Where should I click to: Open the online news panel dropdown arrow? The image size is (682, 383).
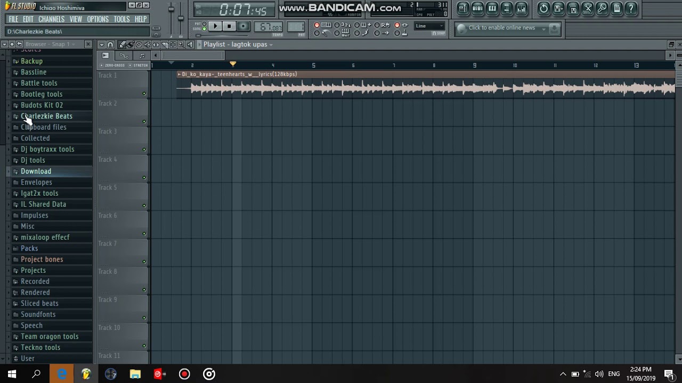pyautogui.click(x=544, y=29)
